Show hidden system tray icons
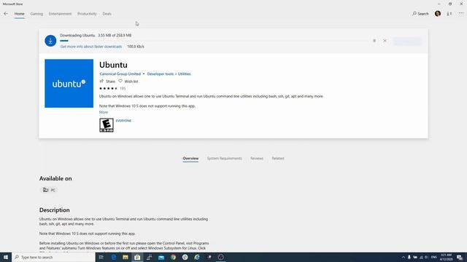This screenshot has height=262, width=467. pyautogui.click(x=404, y=257)
